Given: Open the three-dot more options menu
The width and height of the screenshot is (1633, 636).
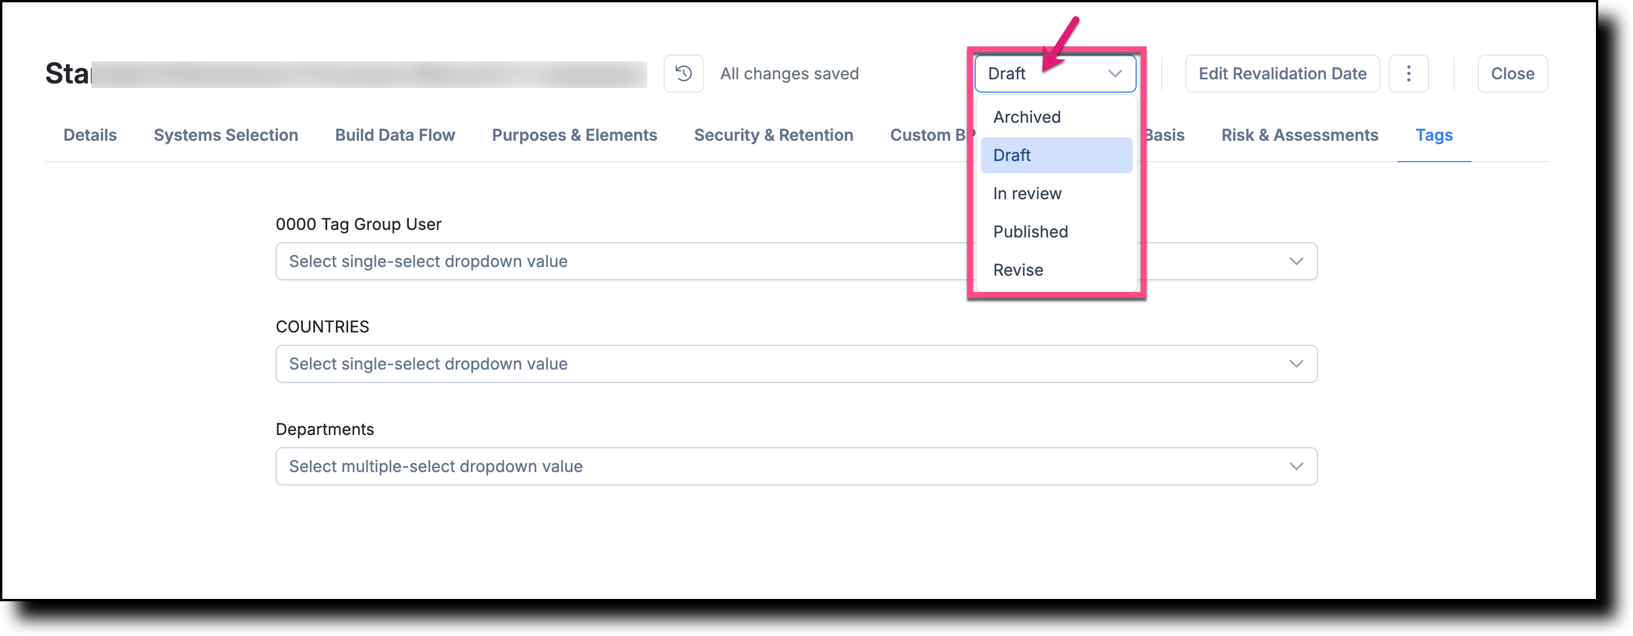Looking at the screenshot, I should pos(1408,74).
